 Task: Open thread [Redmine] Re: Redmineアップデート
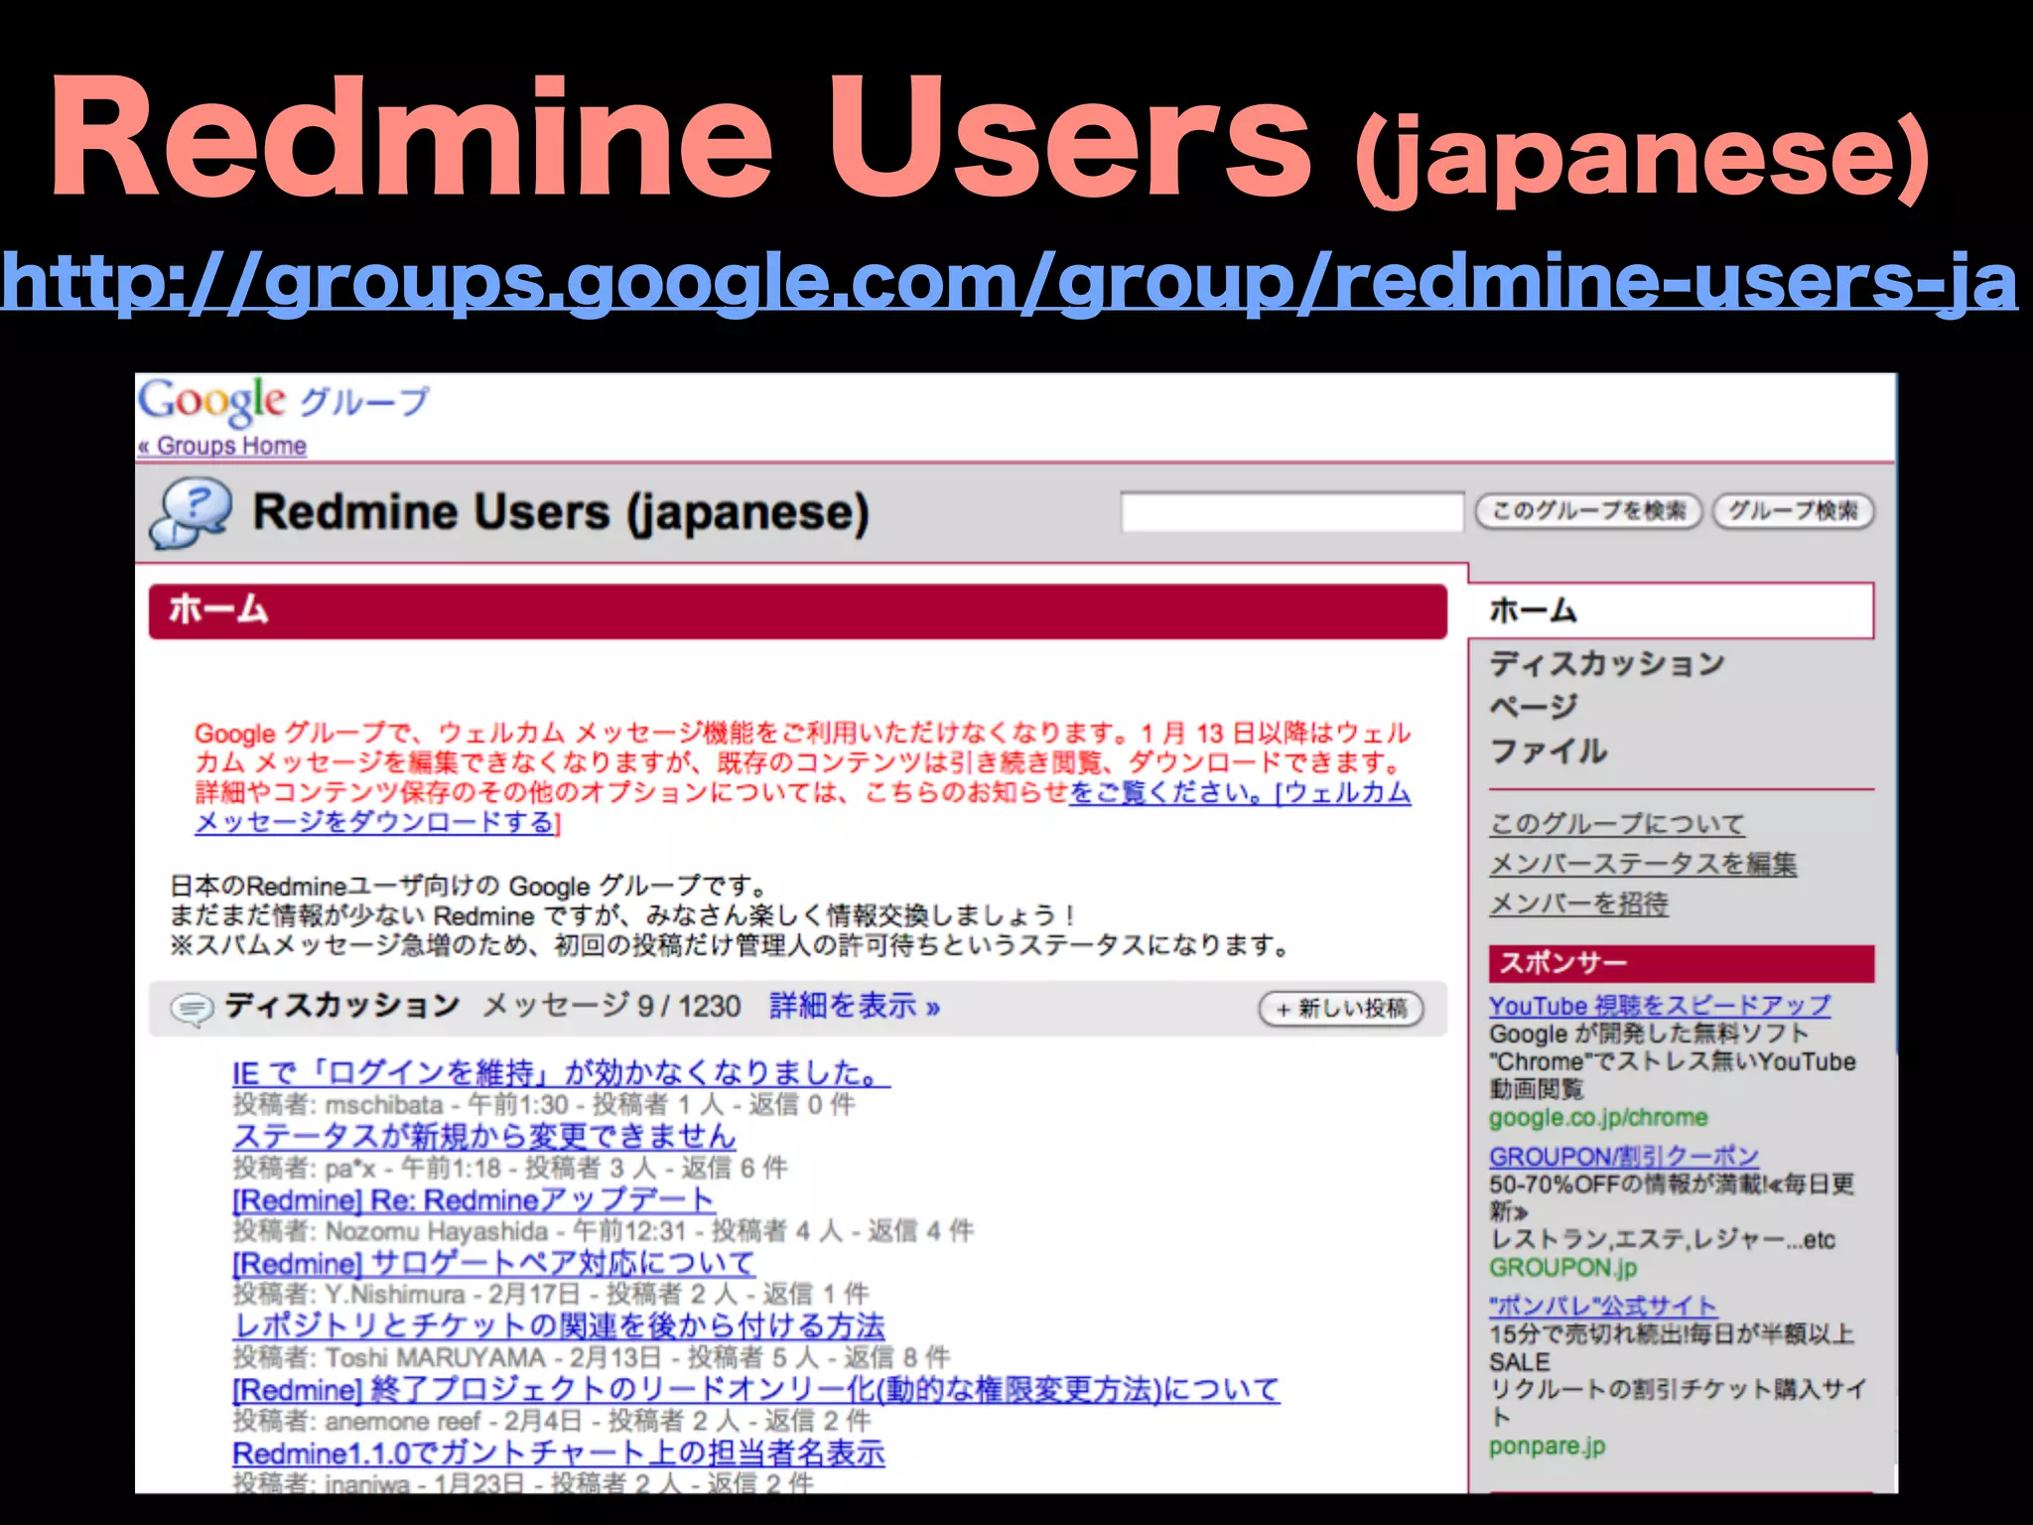click(x=474, y=1200)
